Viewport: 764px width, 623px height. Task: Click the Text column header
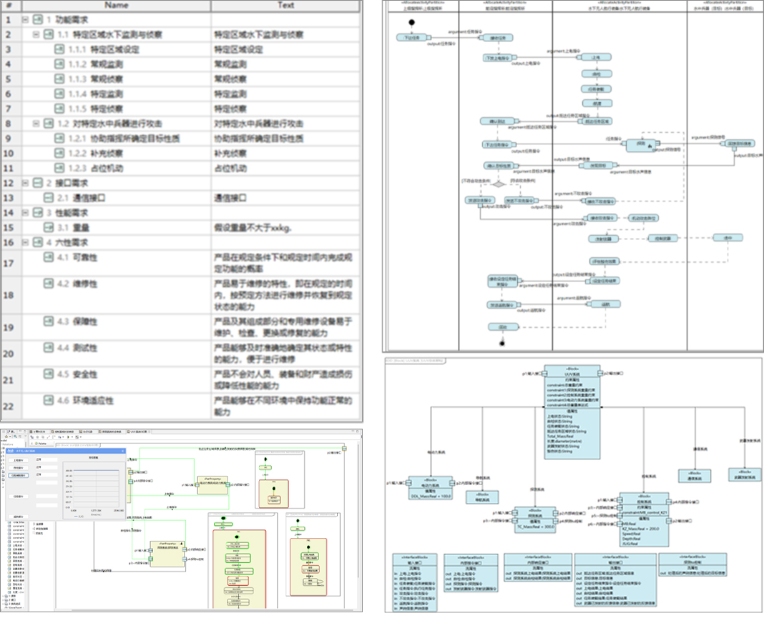click(285, 5)
